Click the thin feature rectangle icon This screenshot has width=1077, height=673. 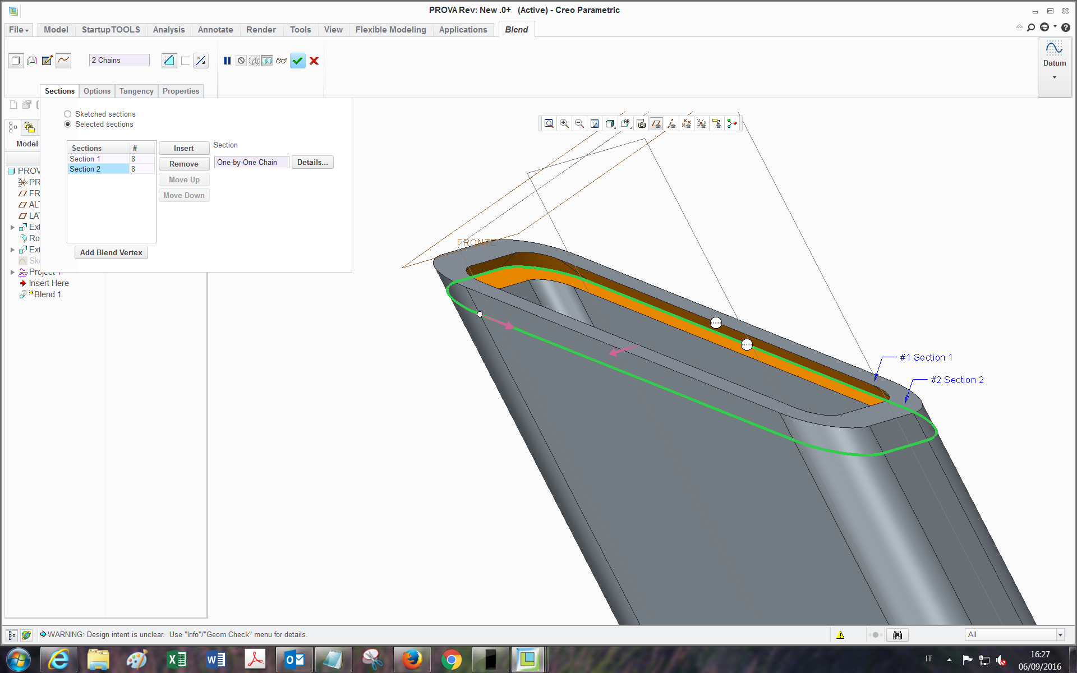click(x=186, y=61)
